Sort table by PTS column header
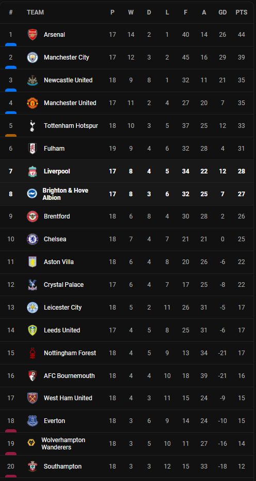Viewport: 256px width, 481px height. [242, 12]
